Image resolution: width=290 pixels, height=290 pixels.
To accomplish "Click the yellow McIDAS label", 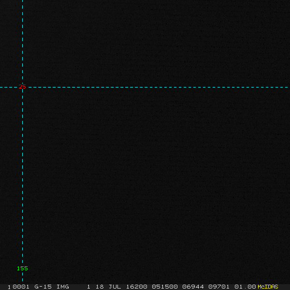I will point(268,287).
